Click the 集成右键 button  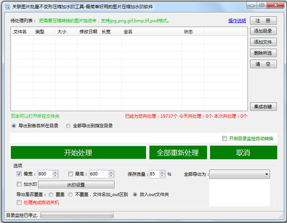click(x=263, y=106)
